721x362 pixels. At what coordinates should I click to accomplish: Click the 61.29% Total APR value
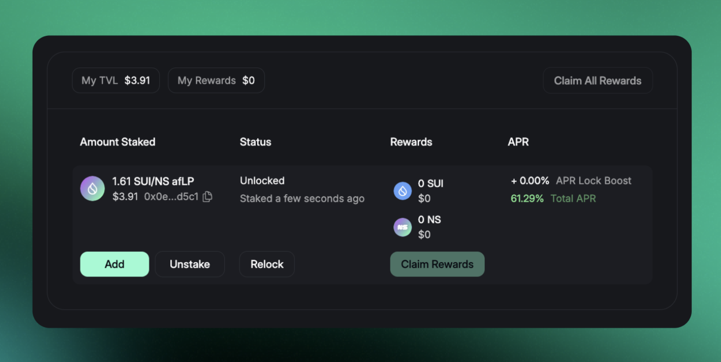(x=527, y=198)
